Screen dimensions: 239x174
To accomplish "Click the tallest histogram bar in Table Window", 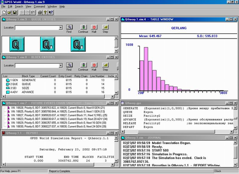I will pos(146,69).
